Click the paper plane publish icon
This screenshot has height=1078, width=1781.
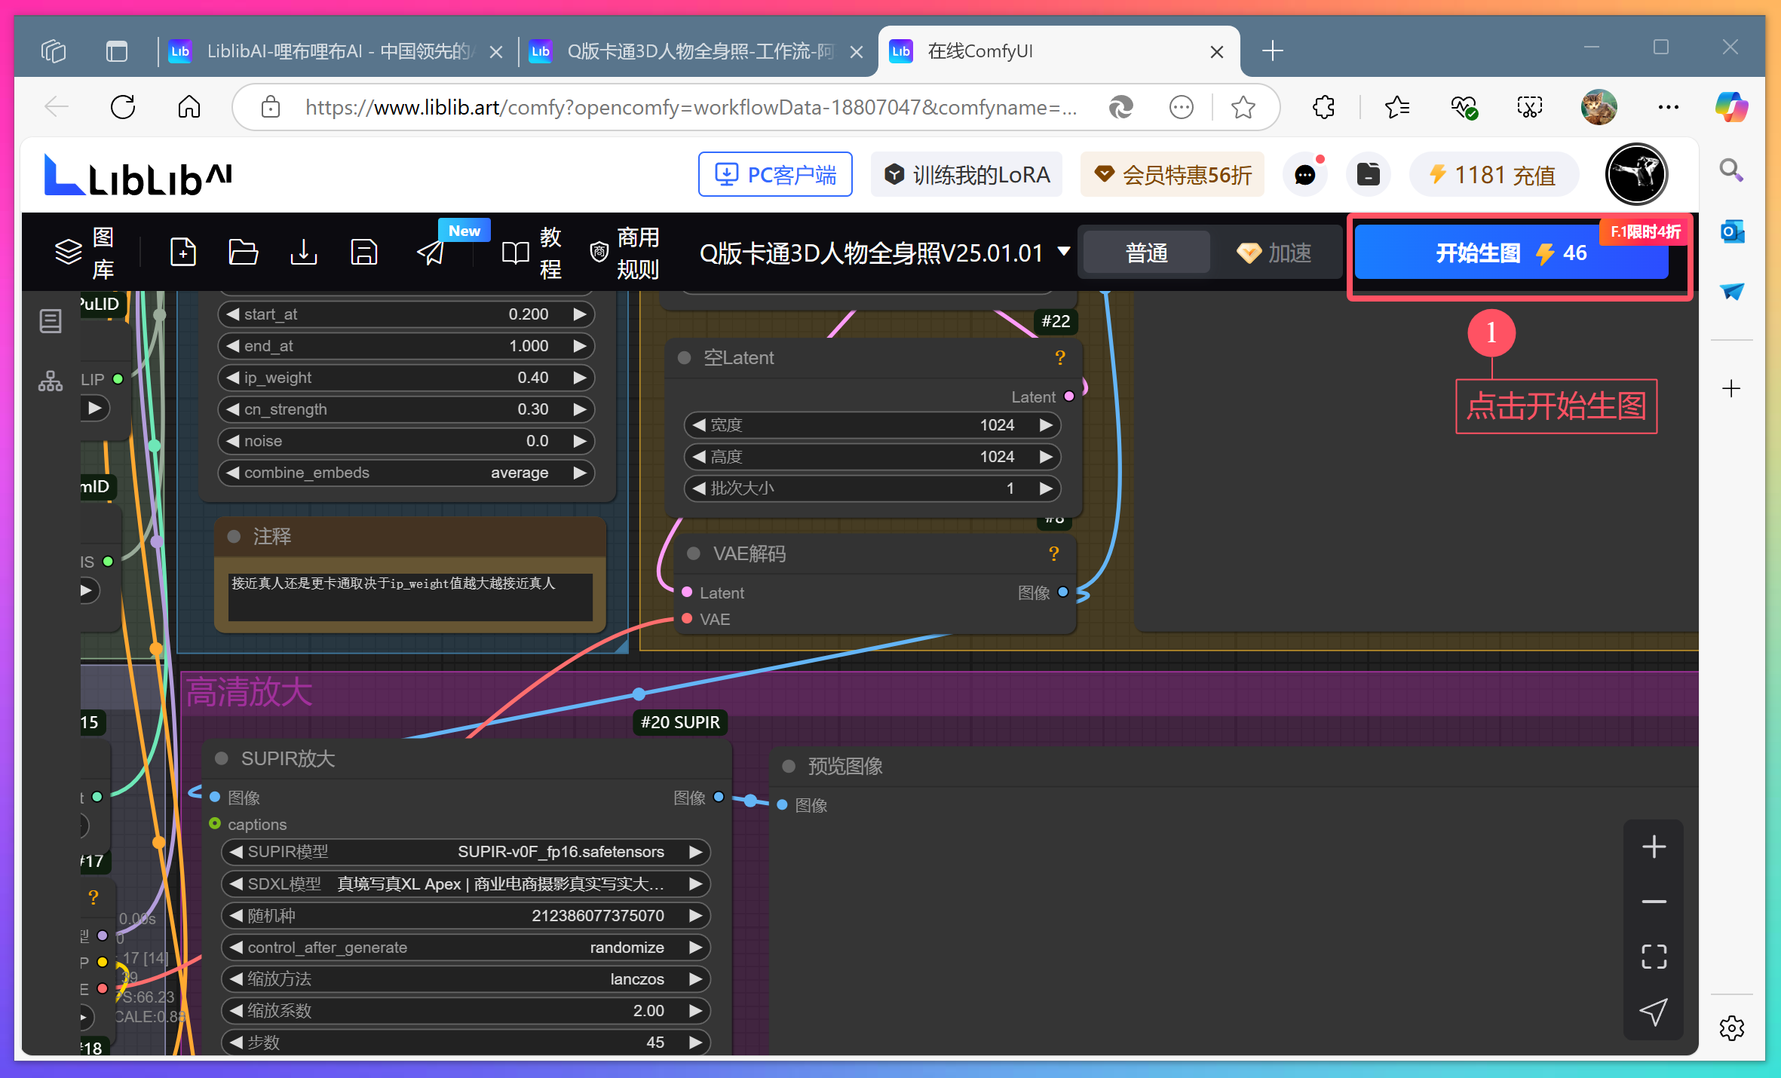pos(431,253)
